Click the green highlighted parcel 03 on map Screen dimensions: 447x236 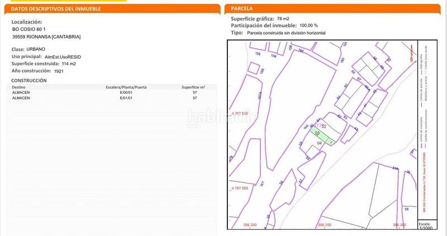[x=320, y=134]
